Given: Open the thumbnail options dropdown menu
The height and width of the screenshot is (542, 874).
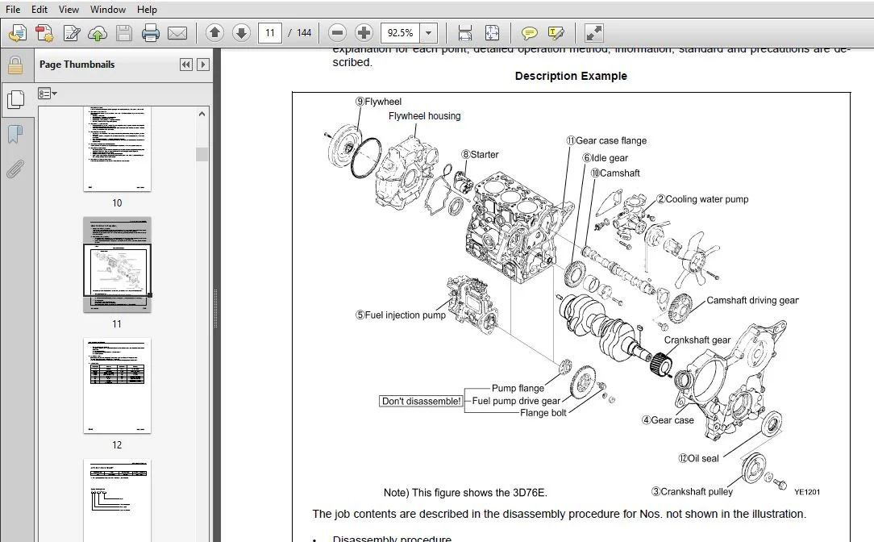Looking at the screenshot, I should [x=48, y=93].
